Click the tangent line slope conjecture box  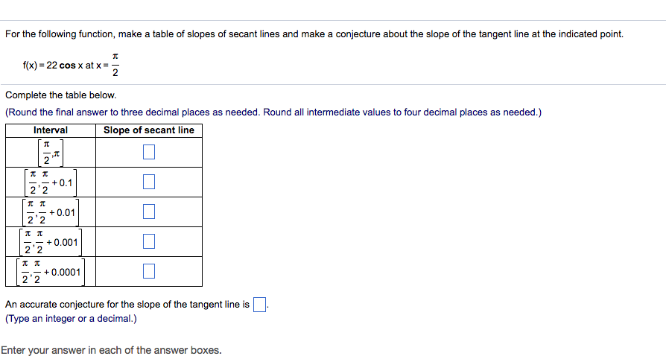[x=259, y=305]
